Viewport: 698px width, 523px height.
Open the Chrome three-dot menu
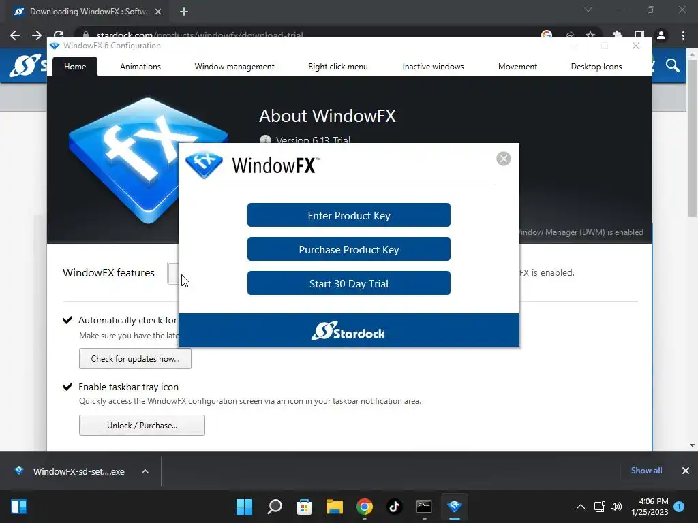tap(683, 35)
